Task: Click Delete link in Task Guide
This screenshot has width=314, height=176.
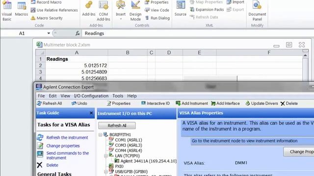Action: (52, 165)
